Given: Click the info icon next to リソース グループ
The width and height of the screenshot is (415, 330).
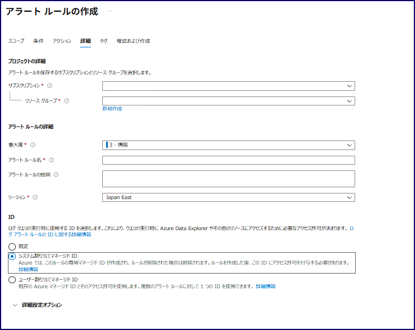Looking at the screenshot, I should tap(67, 101).
